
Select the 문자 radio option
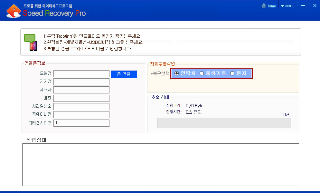point(232,73)
